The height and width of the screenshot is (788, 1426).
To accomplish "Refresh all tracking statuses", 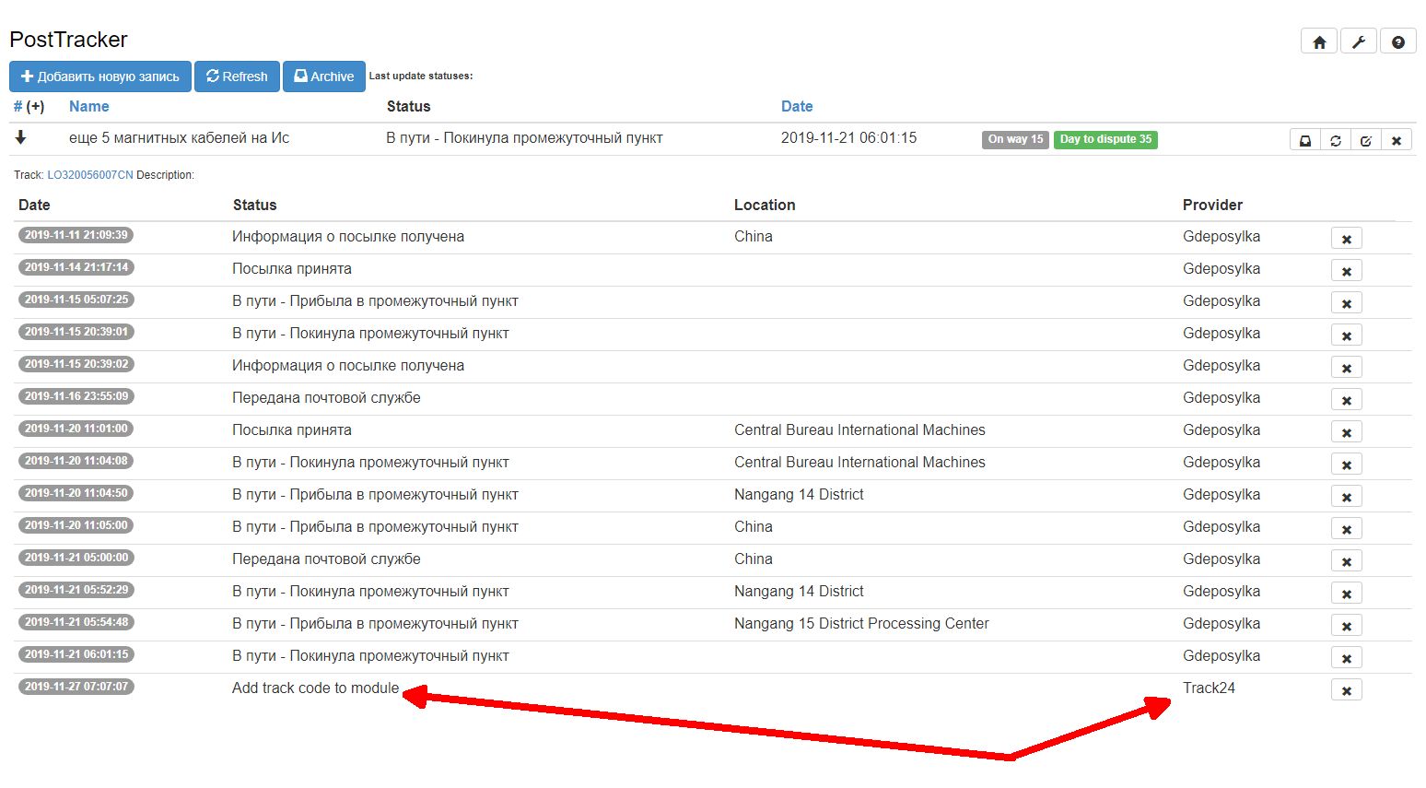I will 237,76.
